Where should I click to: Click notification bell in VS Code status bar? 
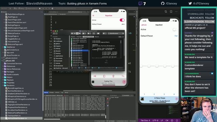(x=177, y=120)
